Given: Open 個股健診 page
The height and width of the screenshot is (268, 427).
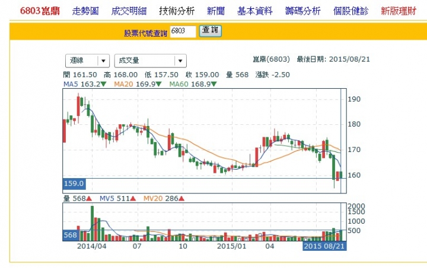Looking at the screenshot, I should (x=350, y=11).
